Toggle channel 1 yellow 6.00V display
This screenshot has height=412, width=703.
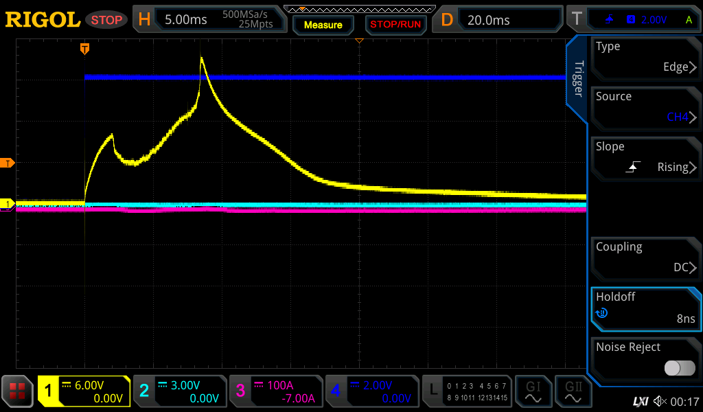pyautogui.click(x=84, y=391)
